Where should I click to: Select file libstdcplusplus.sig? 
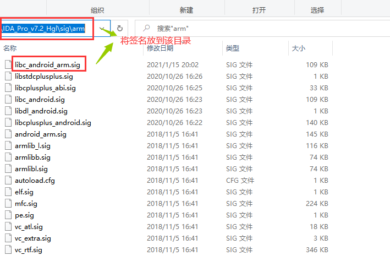(44, 76)
